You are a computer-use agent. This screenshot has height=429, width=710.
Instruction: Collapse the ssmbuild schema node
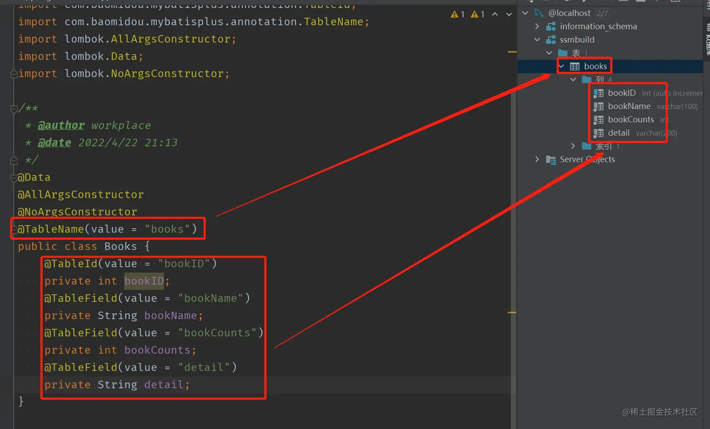537,39
